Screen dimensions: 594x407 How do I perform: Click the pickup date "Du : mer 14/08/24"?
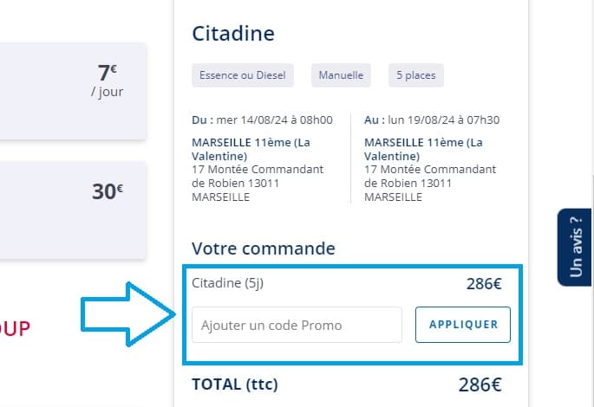point(262,120)
